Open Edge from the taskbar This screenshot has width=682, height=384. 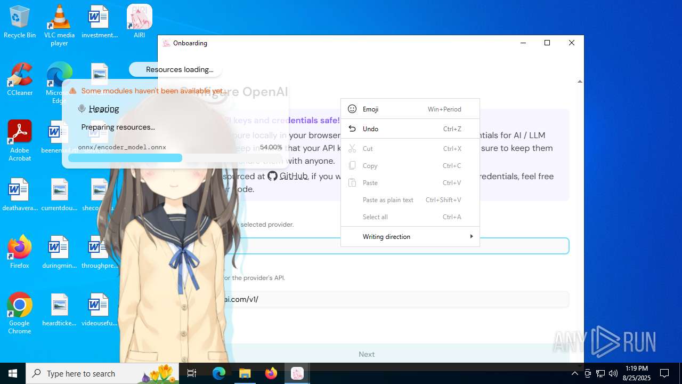point(219,373)
